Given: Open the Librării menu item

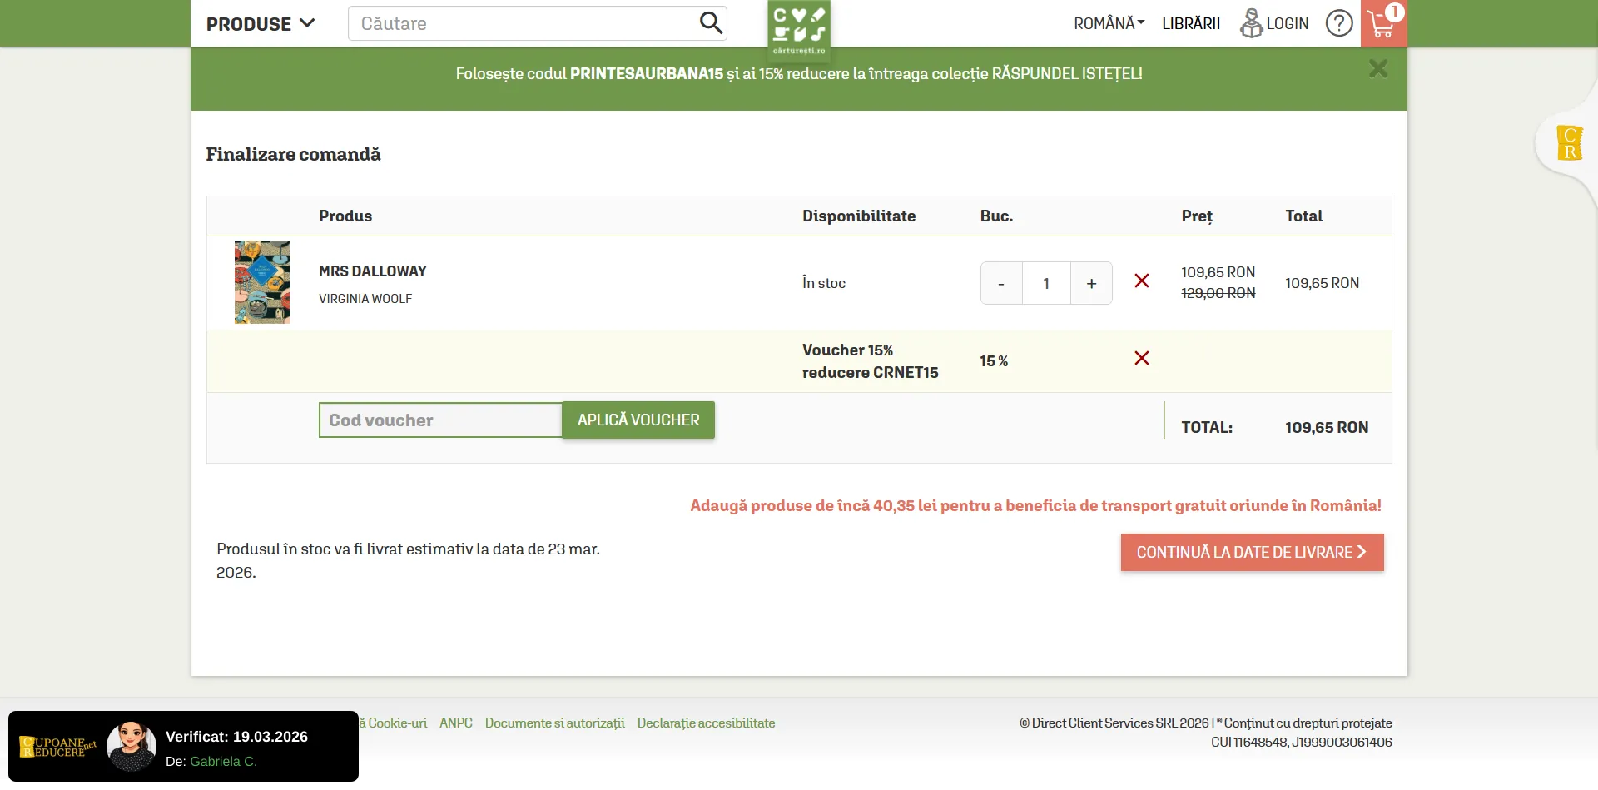Looking at the screenshot, I should [x=1191, y=23].
